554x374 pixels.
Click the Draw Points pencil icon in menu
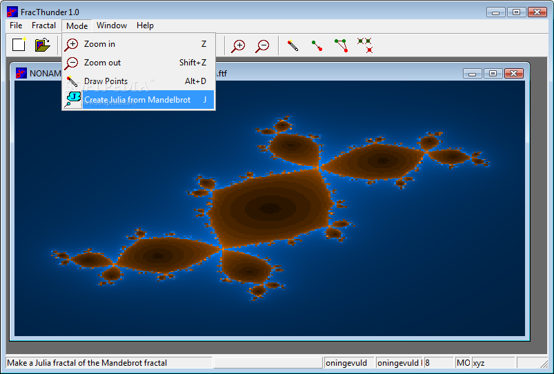[x=72, y=81]
